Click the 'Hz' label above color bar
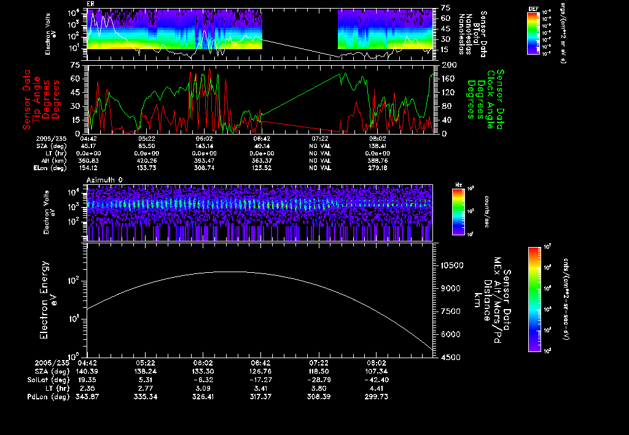The height and width of the screenshot is (435, 629). coord(458,186)
